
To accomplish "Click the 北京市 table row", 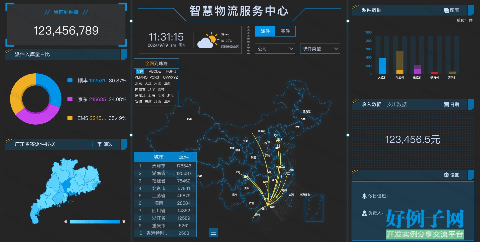I will point(165,188).
